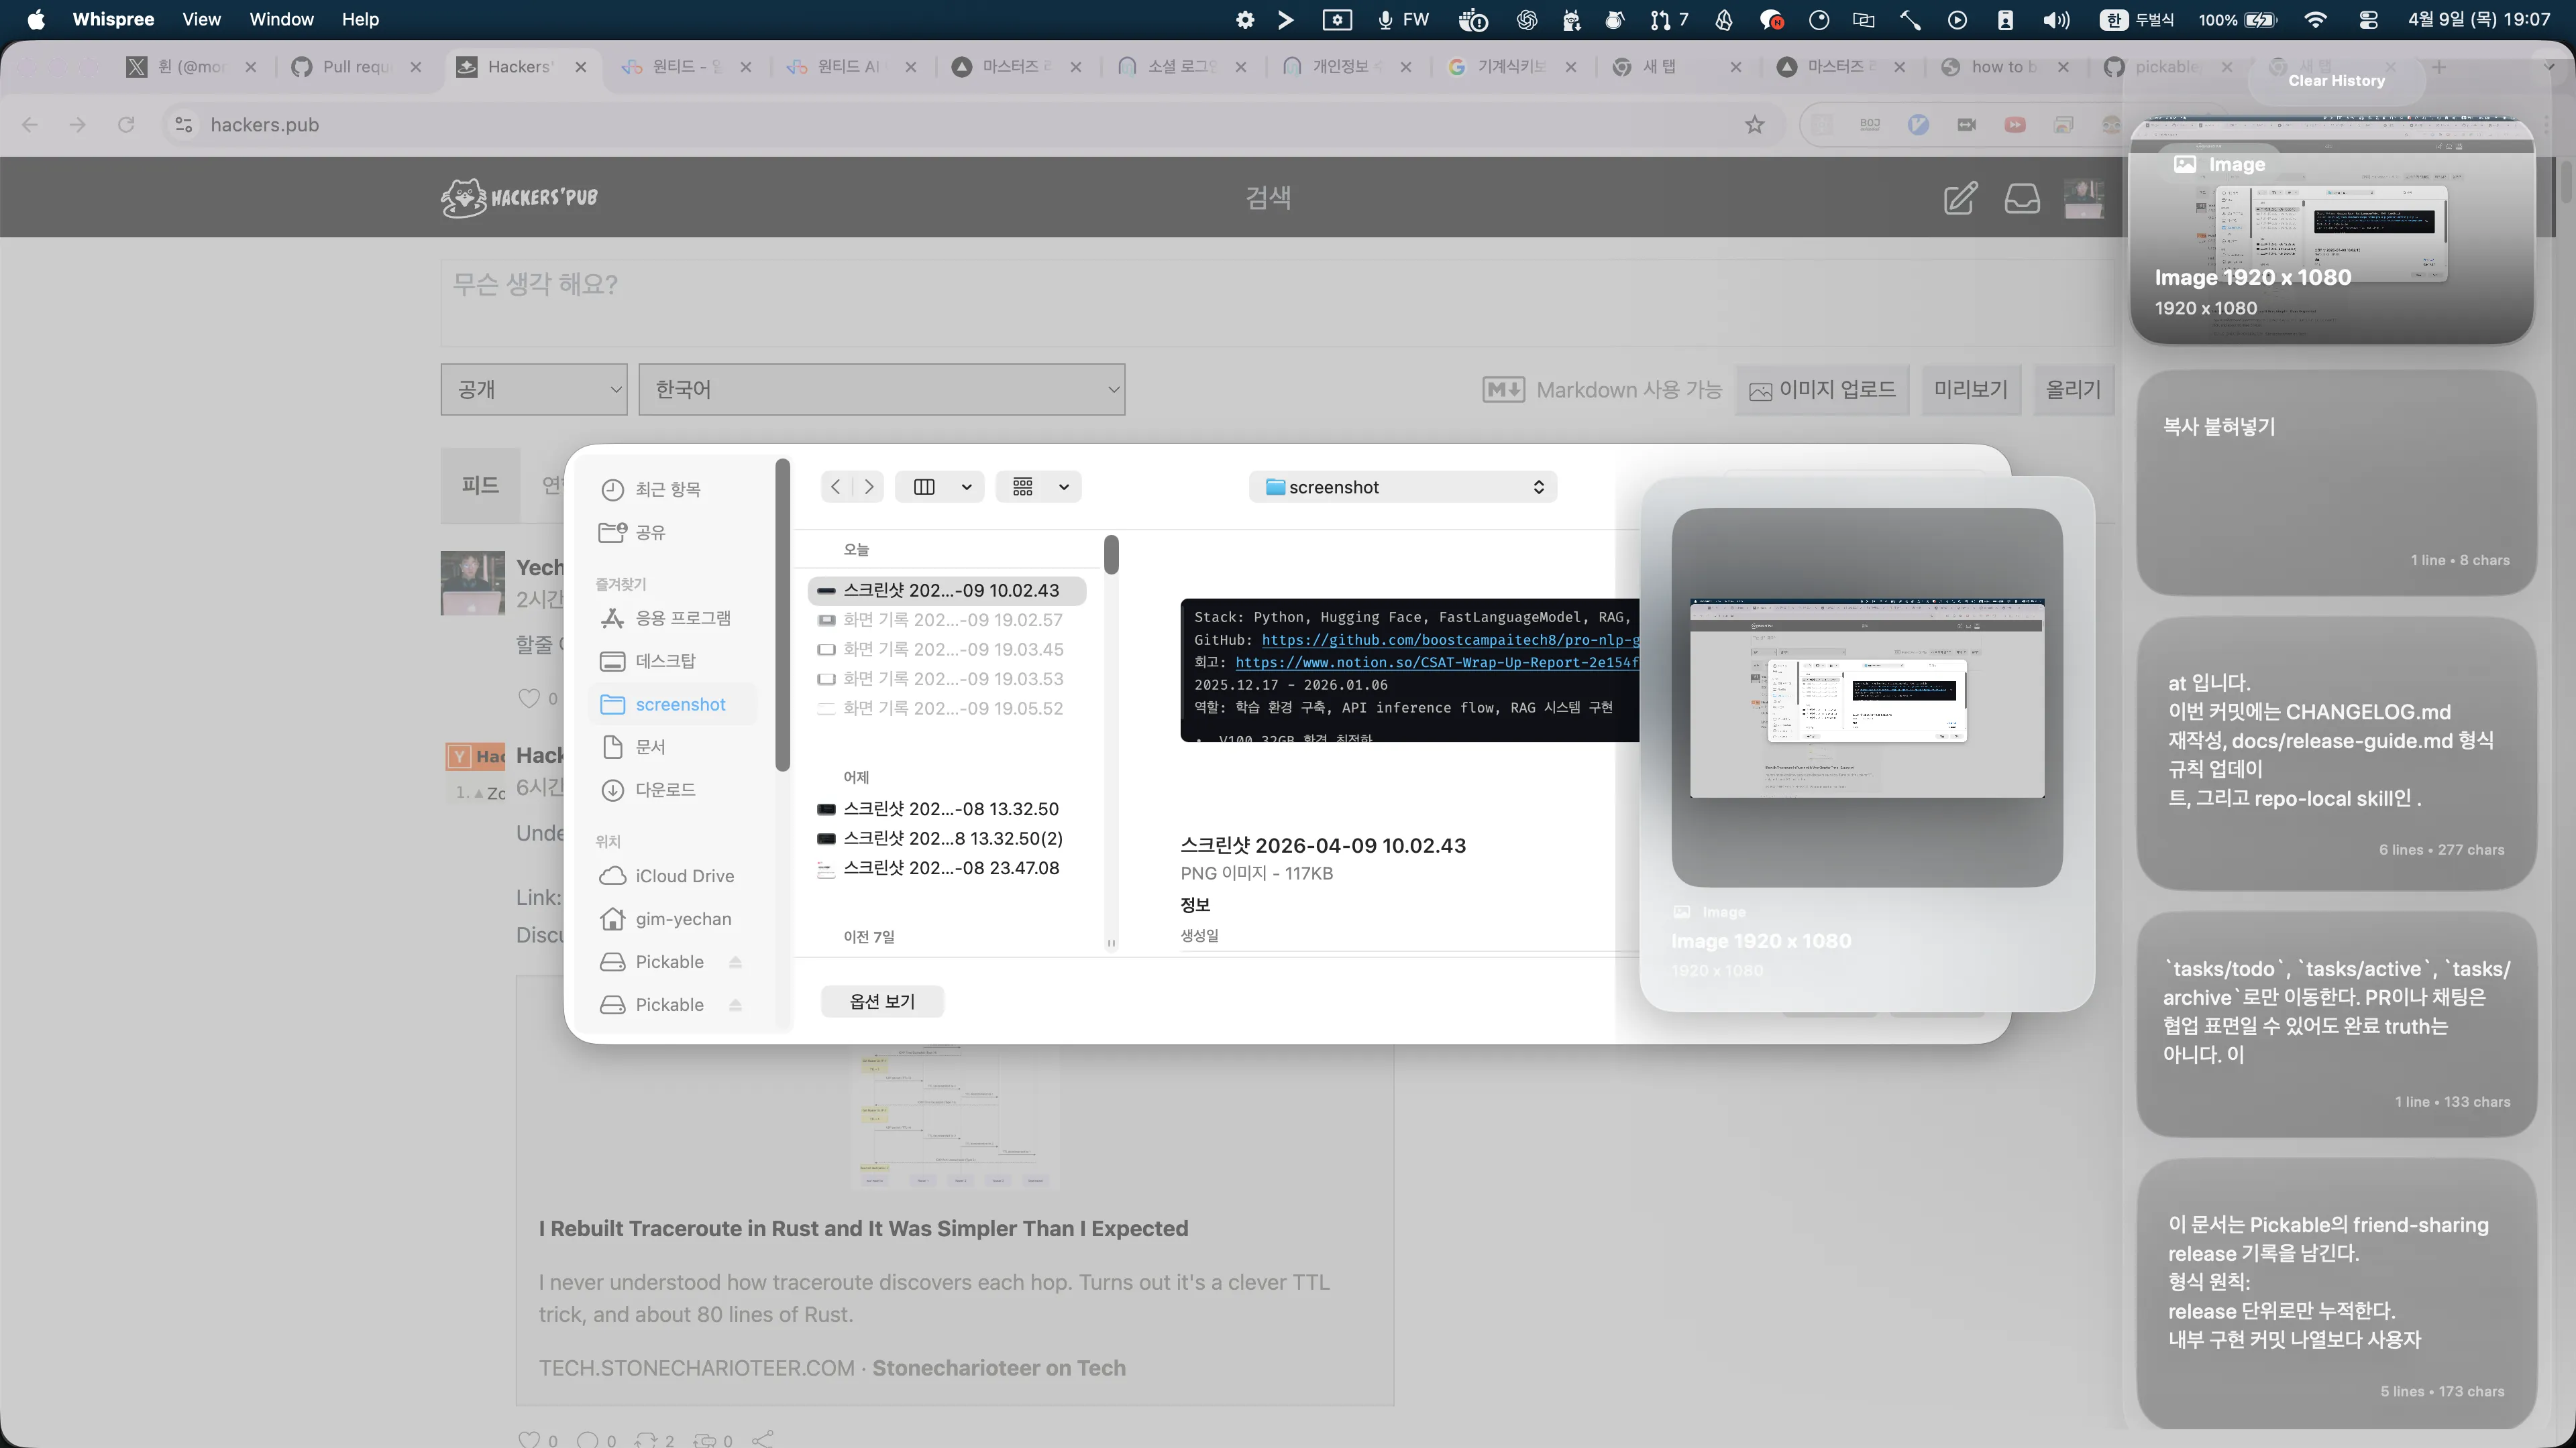Open the screenshot folder location popup
This screenshot has width=2576, height=1448.
click(1402, 487)
